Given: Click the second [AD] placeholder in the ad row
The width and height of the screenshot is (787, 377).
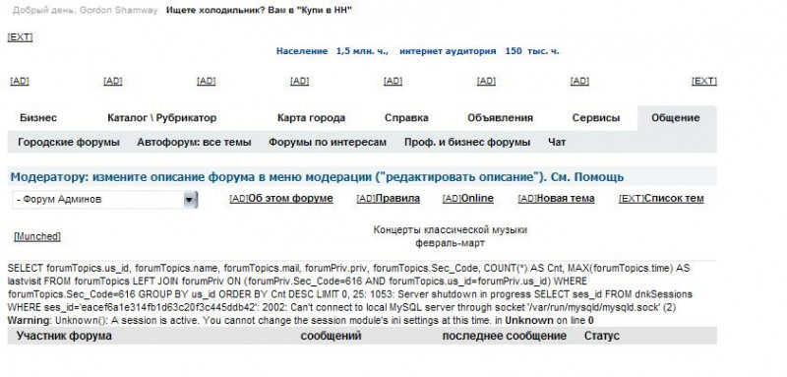Looking at the screenshot, I should point(113,81).
